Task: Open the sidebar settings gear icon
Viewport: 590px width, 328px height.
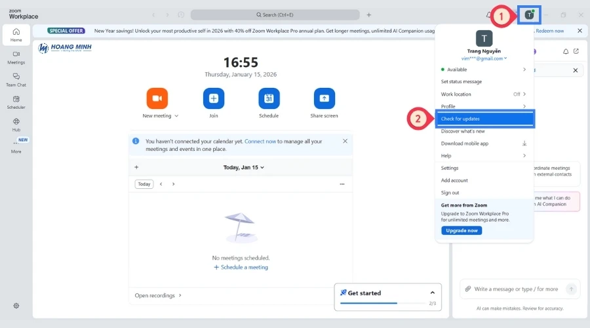Action: (16, 306)
